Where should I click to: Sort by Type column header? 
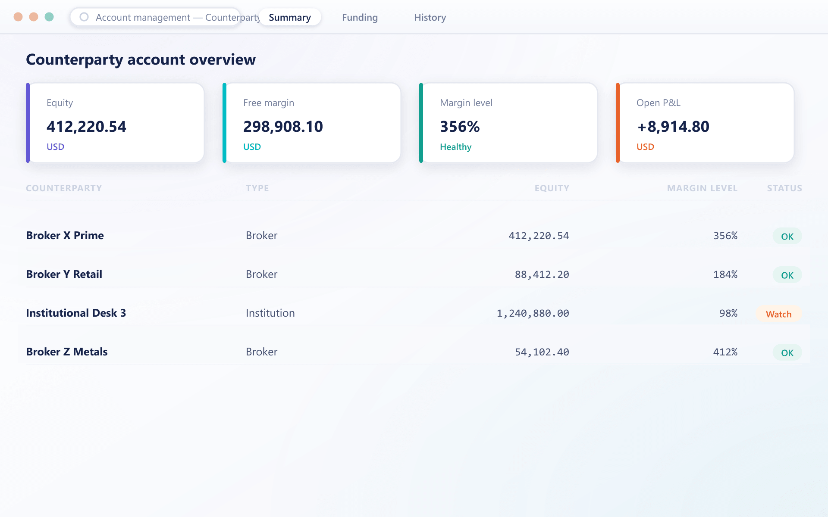coord(257,188)
